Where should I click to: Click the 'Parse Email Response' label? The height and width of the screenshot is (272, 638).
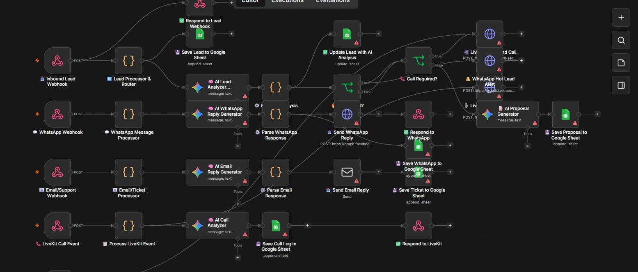click(276, 193)
